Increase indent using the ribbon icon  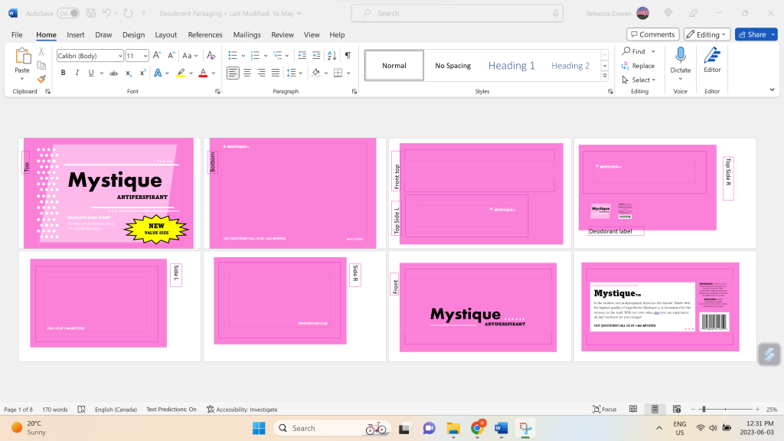pos(316,55)
